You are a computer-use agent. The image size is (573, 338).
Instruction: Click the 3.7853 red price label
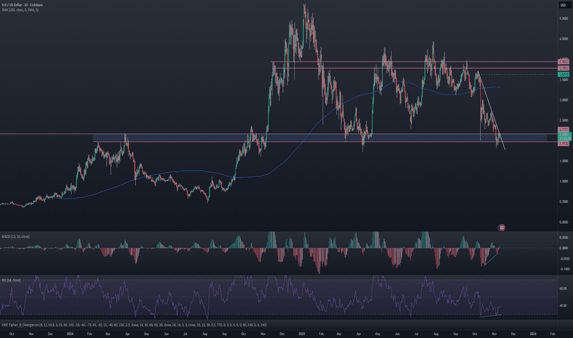pyautogui.click(x=563, y=68)
